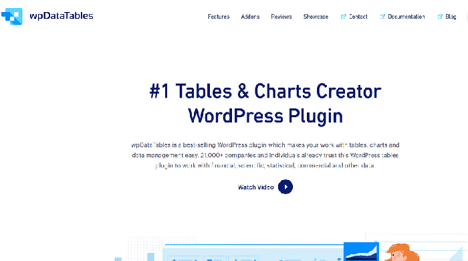This screenshot has height=261, width=468.
Task: Click the orange-haired woman illustration
Action: pyautogui.click(x=401, y=253)
